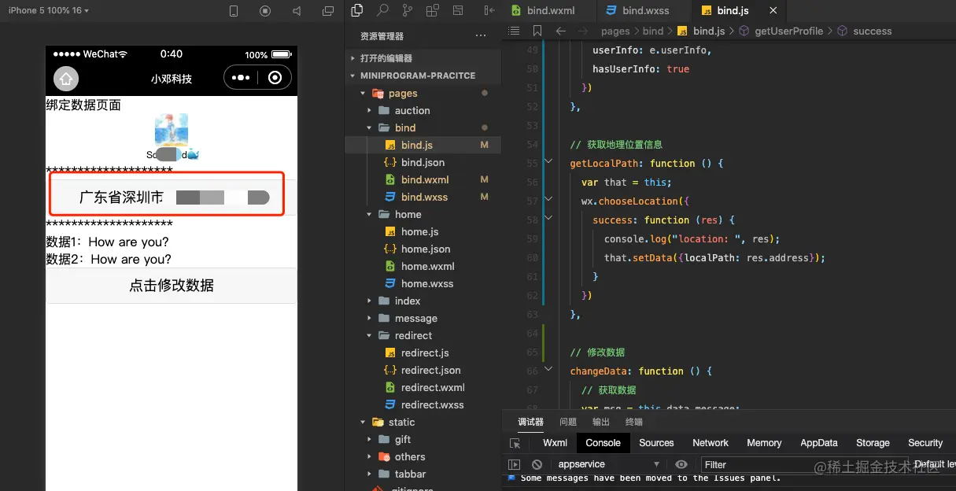Click the bookmark icon in breadcrumb bar

pyautogui.click(x=537, y=31)
